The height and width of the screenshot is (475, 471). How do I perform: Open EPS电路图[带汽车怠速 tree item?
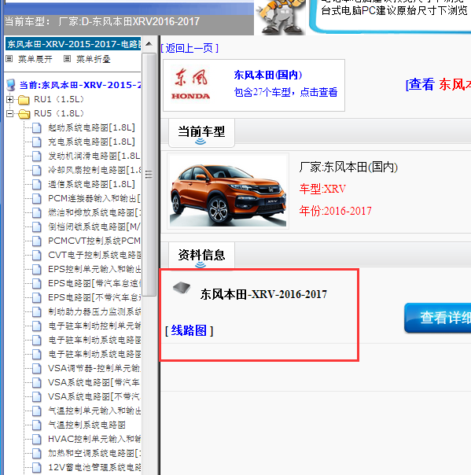(94, 284)
